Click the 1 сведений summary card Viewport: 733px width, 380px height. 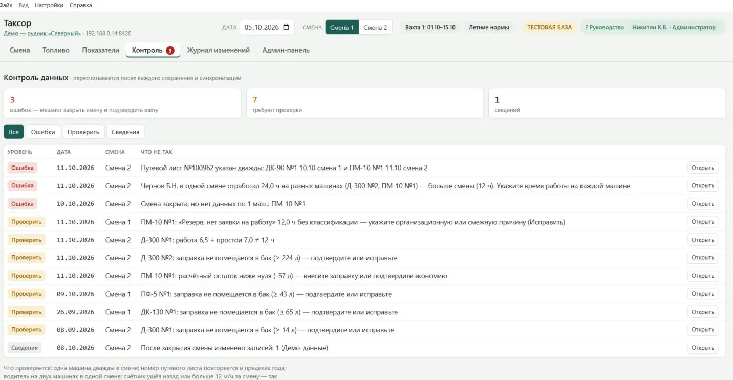point(607,104)
